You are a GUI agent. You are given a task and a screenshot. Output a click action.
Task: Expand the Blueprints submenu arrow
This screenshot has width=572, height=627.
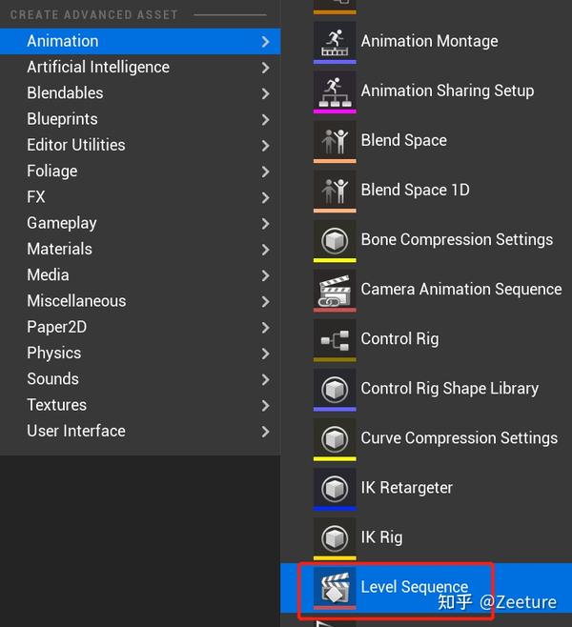pyautogui.click(x=265, y=119)
